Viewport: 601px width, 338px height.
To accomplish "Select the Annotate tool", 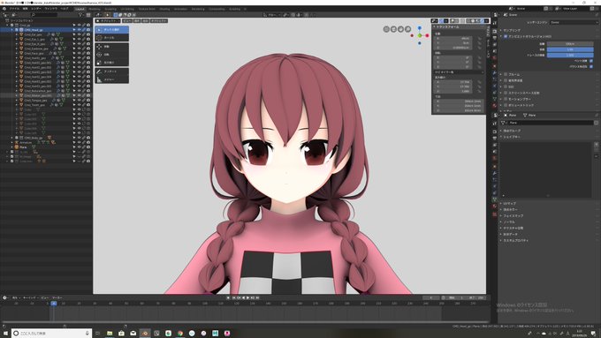I will [111, 71].
